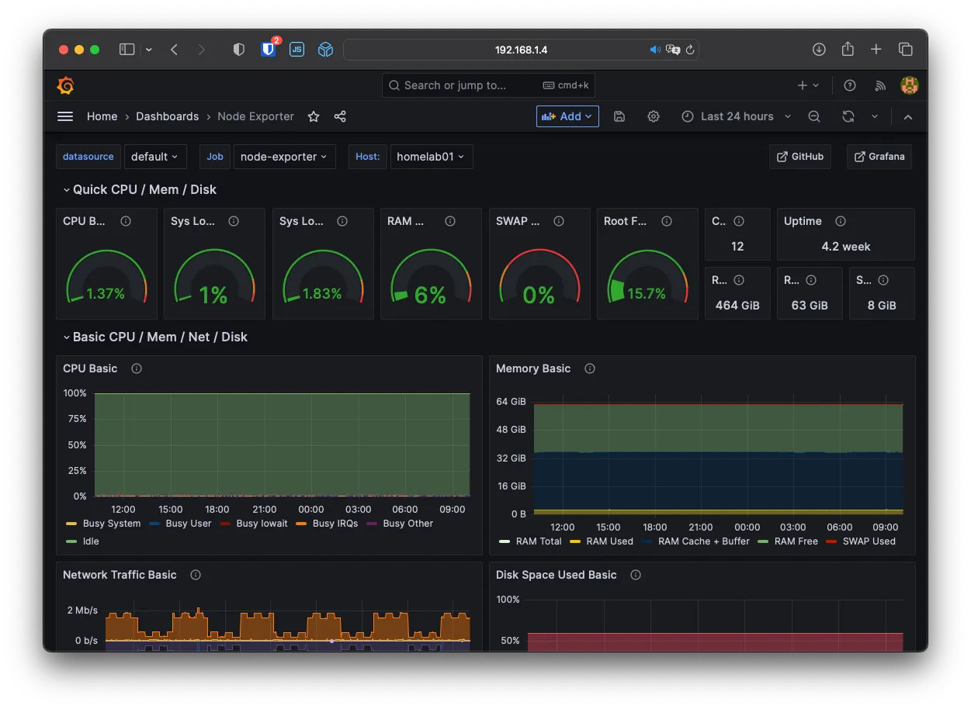This screenshot has height=709, width=971.
Task: Zoom out the time range
Action: 814,116
